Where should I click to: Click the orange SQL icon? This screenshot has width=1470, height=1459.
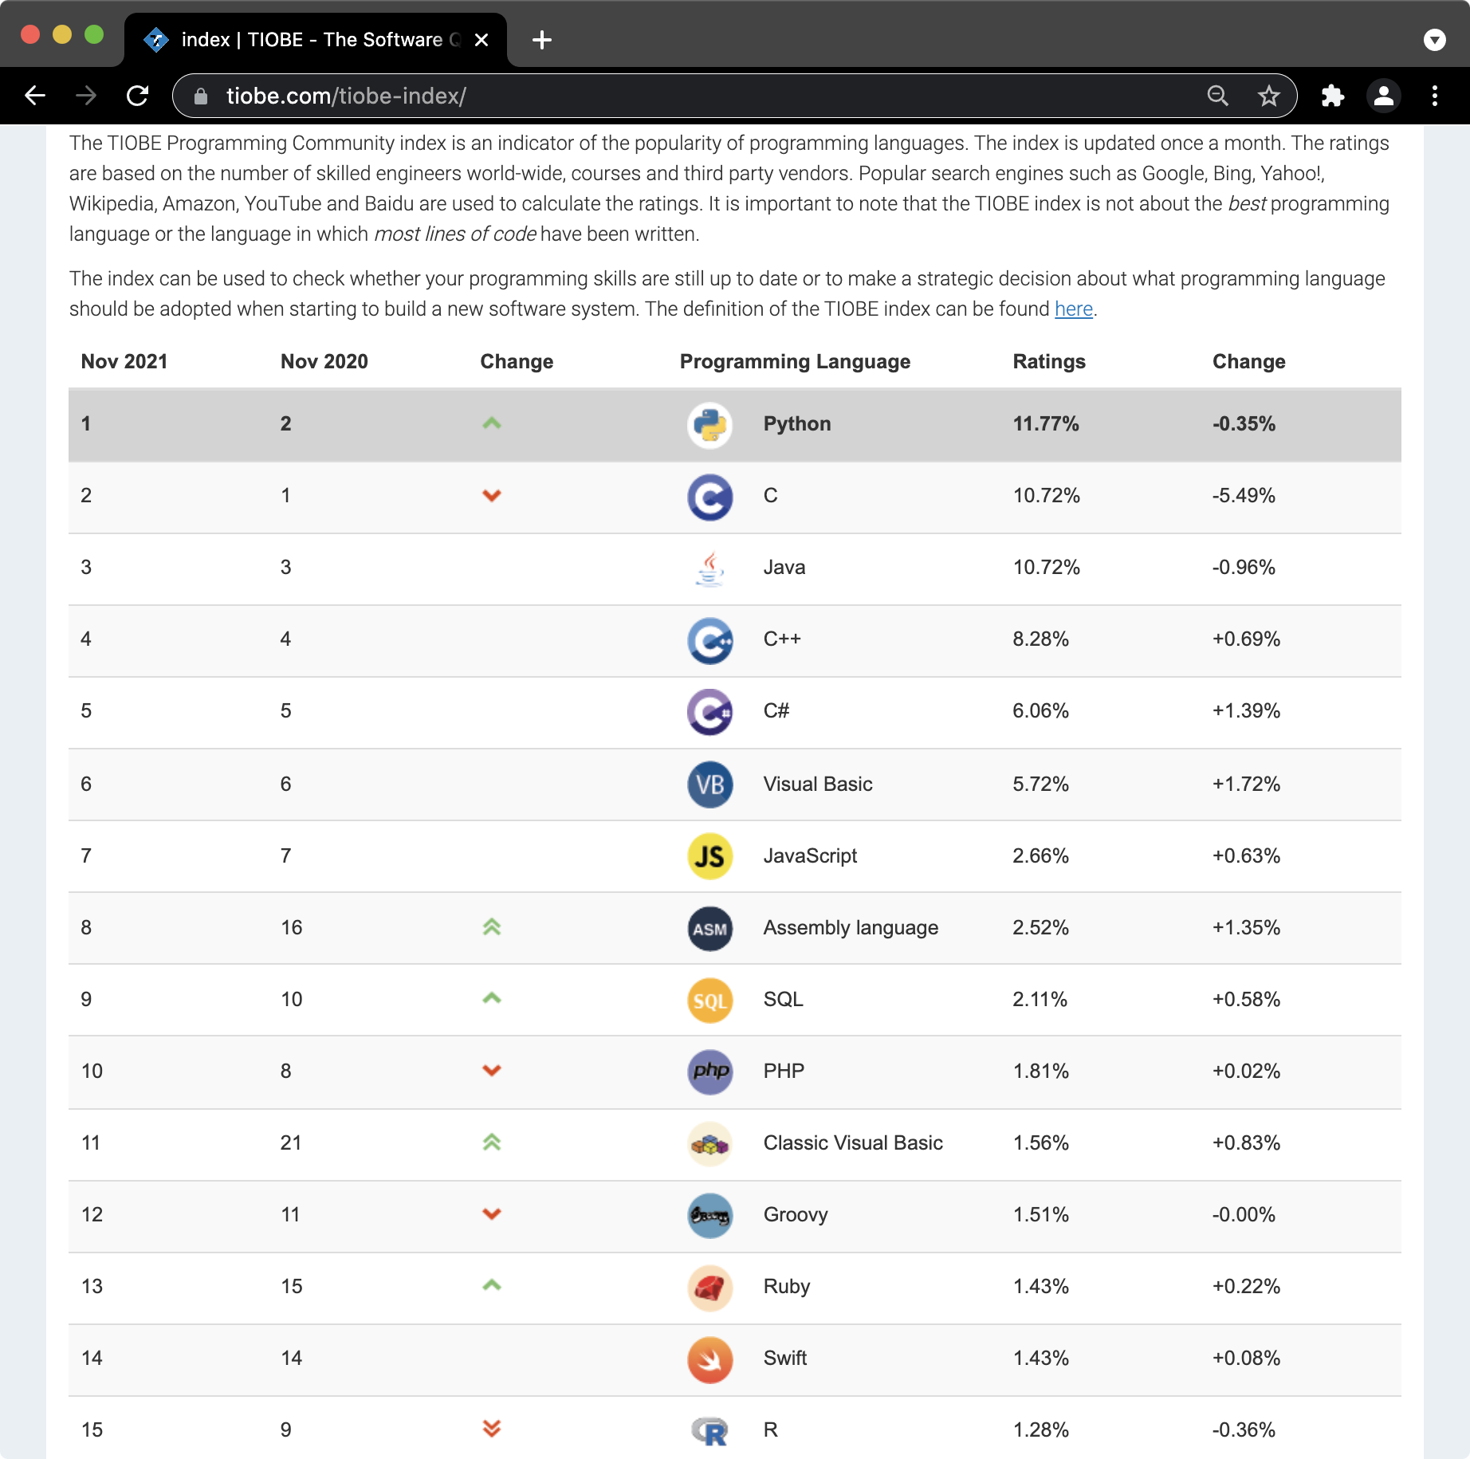coord(709,1001)
